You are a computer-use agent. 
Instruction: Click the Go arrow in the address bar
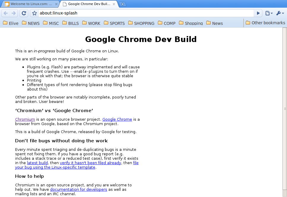pyautogui.click(x=258, y=13)
